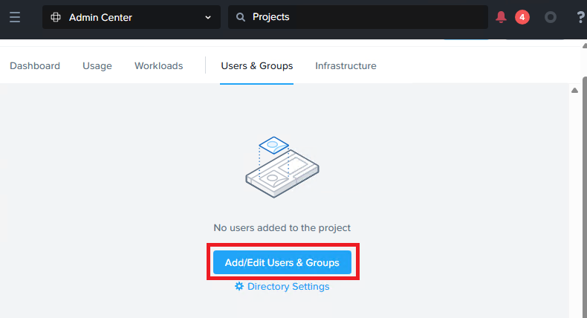Click the red notification badge showing 4
Screen dimensions: 587x318
522,17
